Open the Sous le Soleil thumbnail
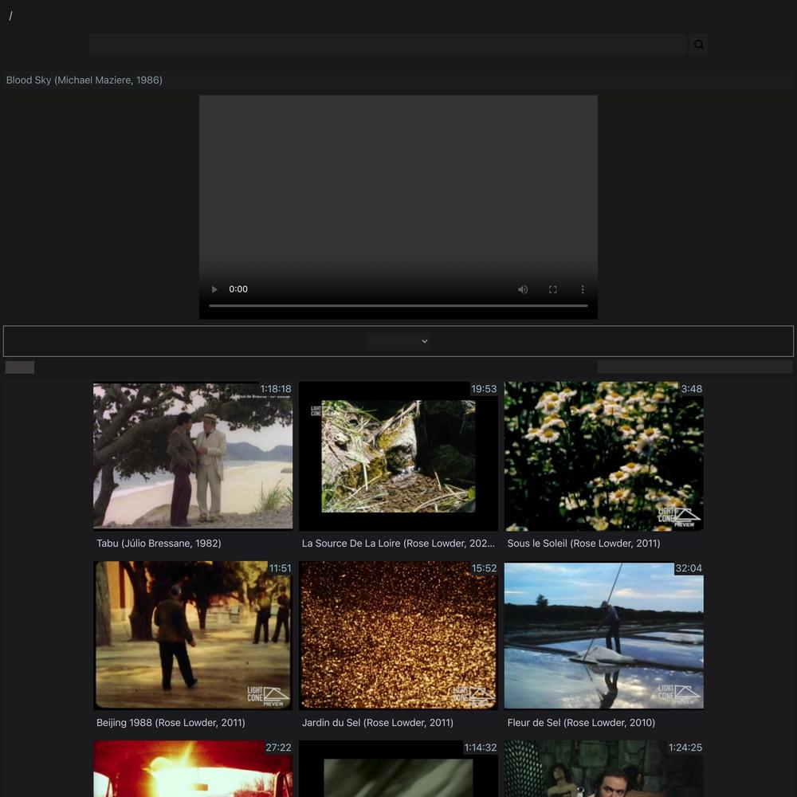797x797 pixels. pos(604,456)
